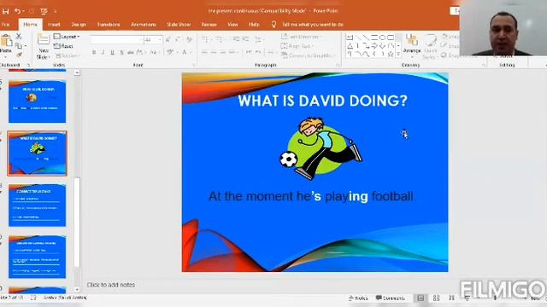Switch to the View tab
Viewport: 547px width, 307px height.
(x=232, y=25)
